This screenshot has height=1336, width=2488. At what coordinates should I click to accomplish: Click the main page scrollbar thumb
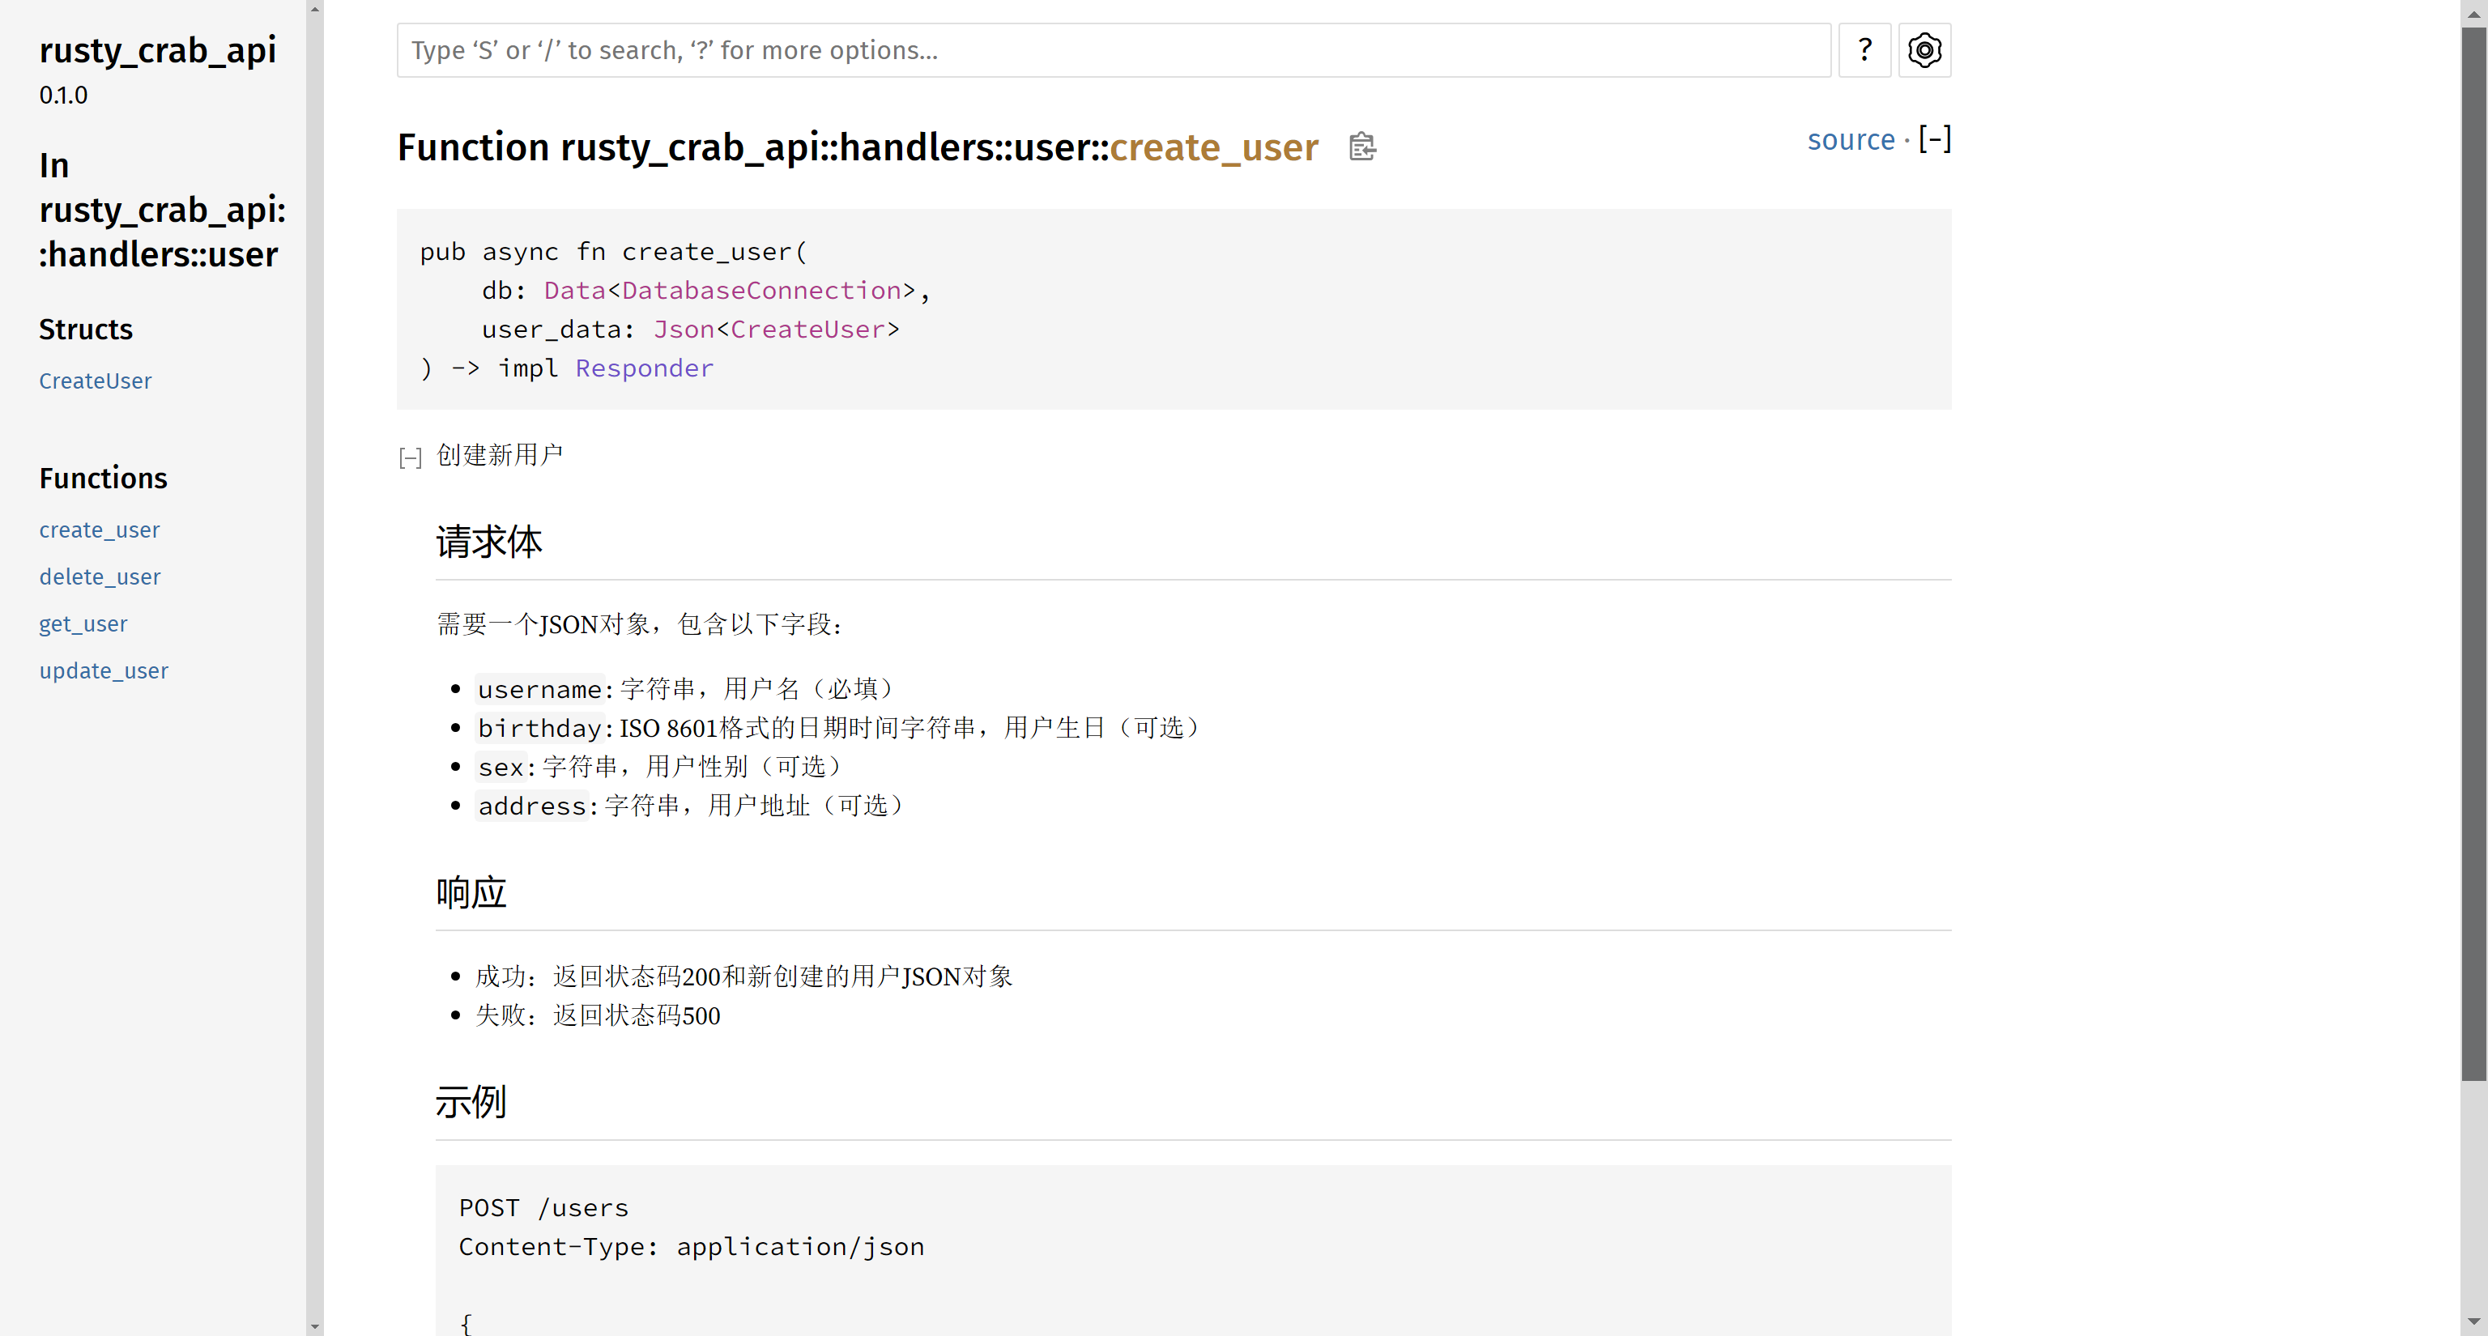[2473, 553]
